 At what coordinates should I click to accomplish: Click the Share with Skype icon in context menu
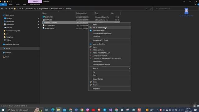90,30
